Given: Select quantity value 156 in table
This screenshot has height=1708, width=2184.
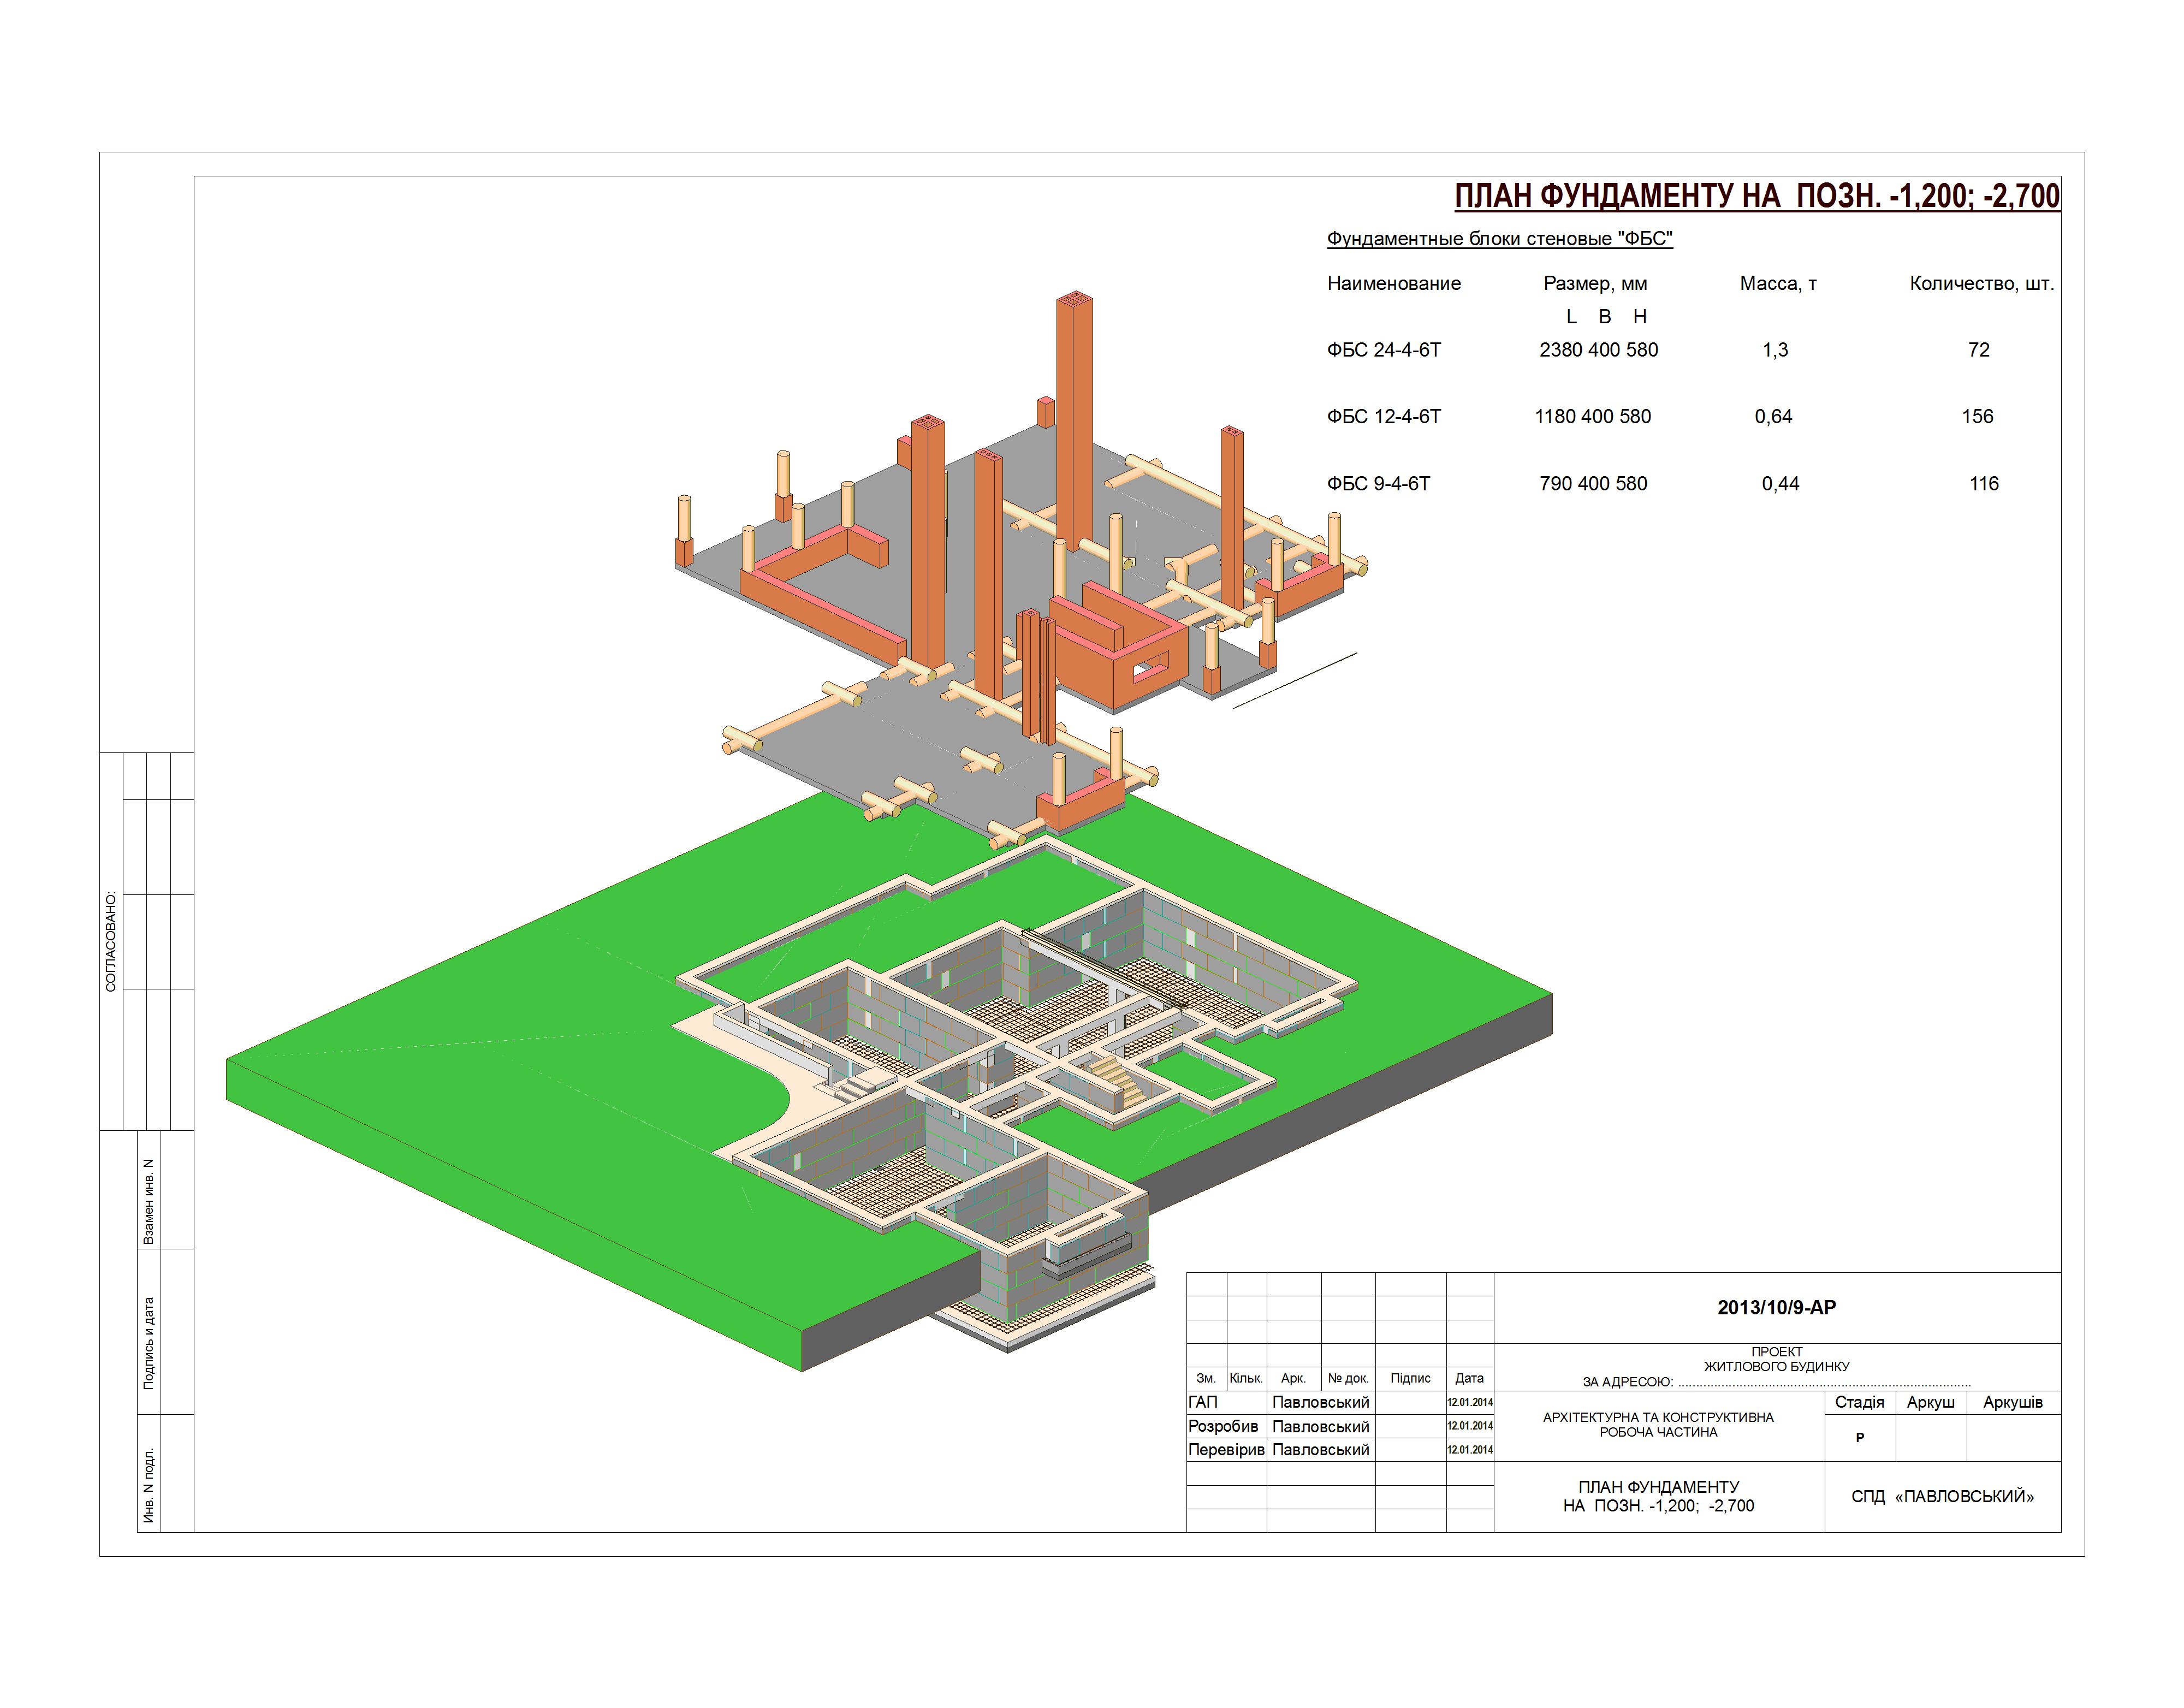Looking at the screenshot, I should (1977, 417).
